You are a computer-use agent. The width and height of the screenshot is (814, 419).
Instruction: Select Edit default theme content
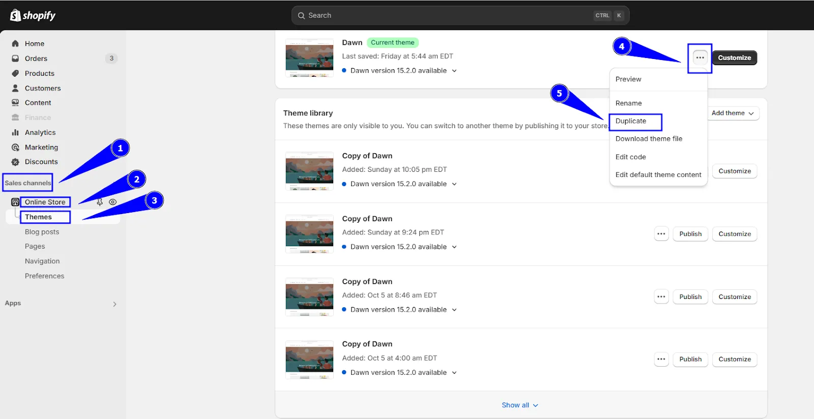(658, 175)
